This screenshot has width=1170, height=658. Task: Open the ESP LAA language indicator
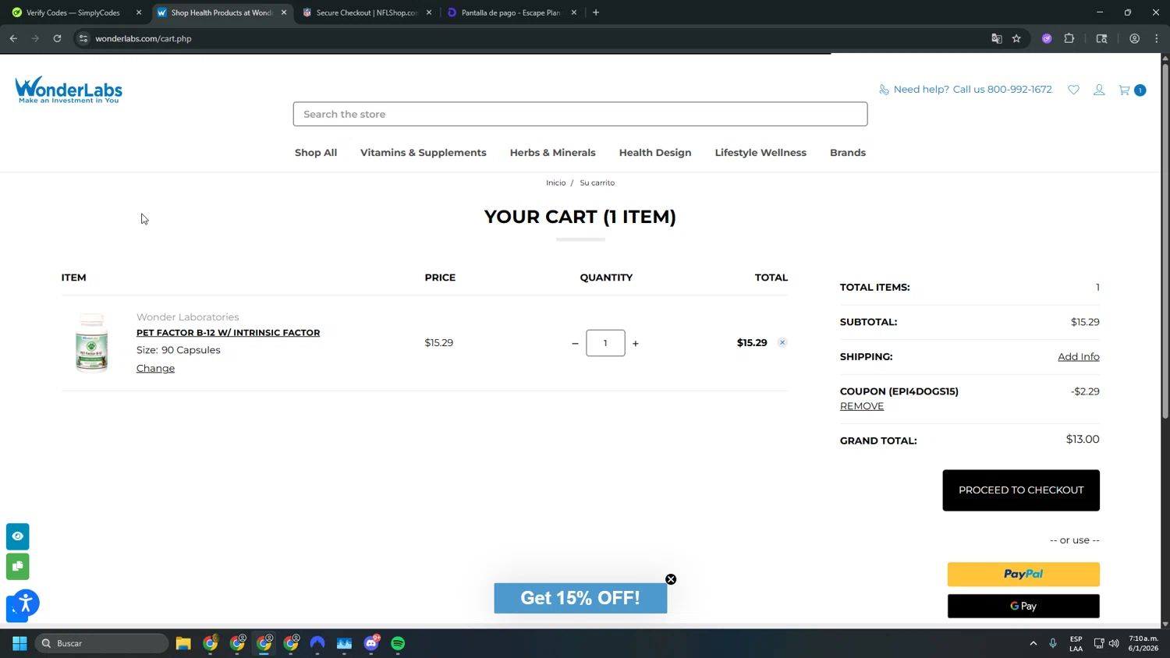point(1076,643)
